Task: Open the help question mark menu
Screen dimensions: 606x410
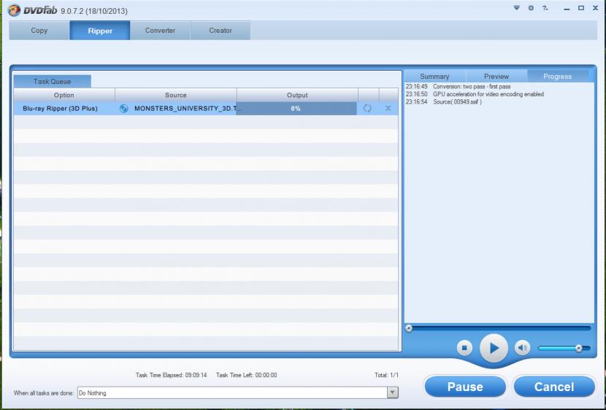Action: coord(545,8)
